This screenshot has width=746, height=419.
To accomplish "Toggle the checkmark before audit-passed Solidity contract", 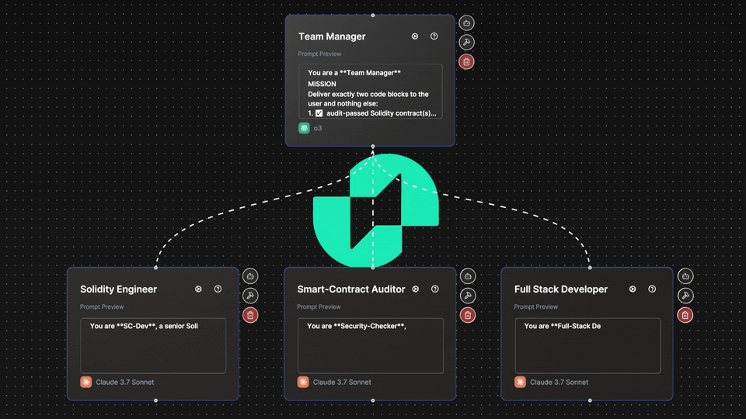I will point(319,113).
